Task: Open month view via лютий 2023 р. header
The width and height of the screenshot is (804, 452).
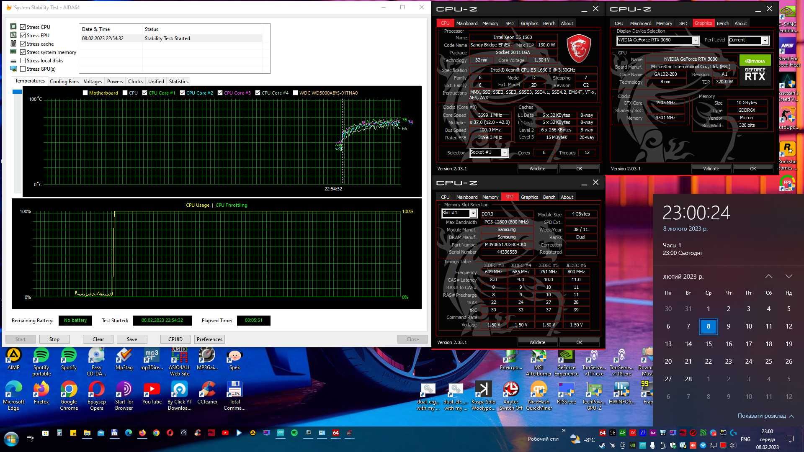Action: tap(683, 276)
